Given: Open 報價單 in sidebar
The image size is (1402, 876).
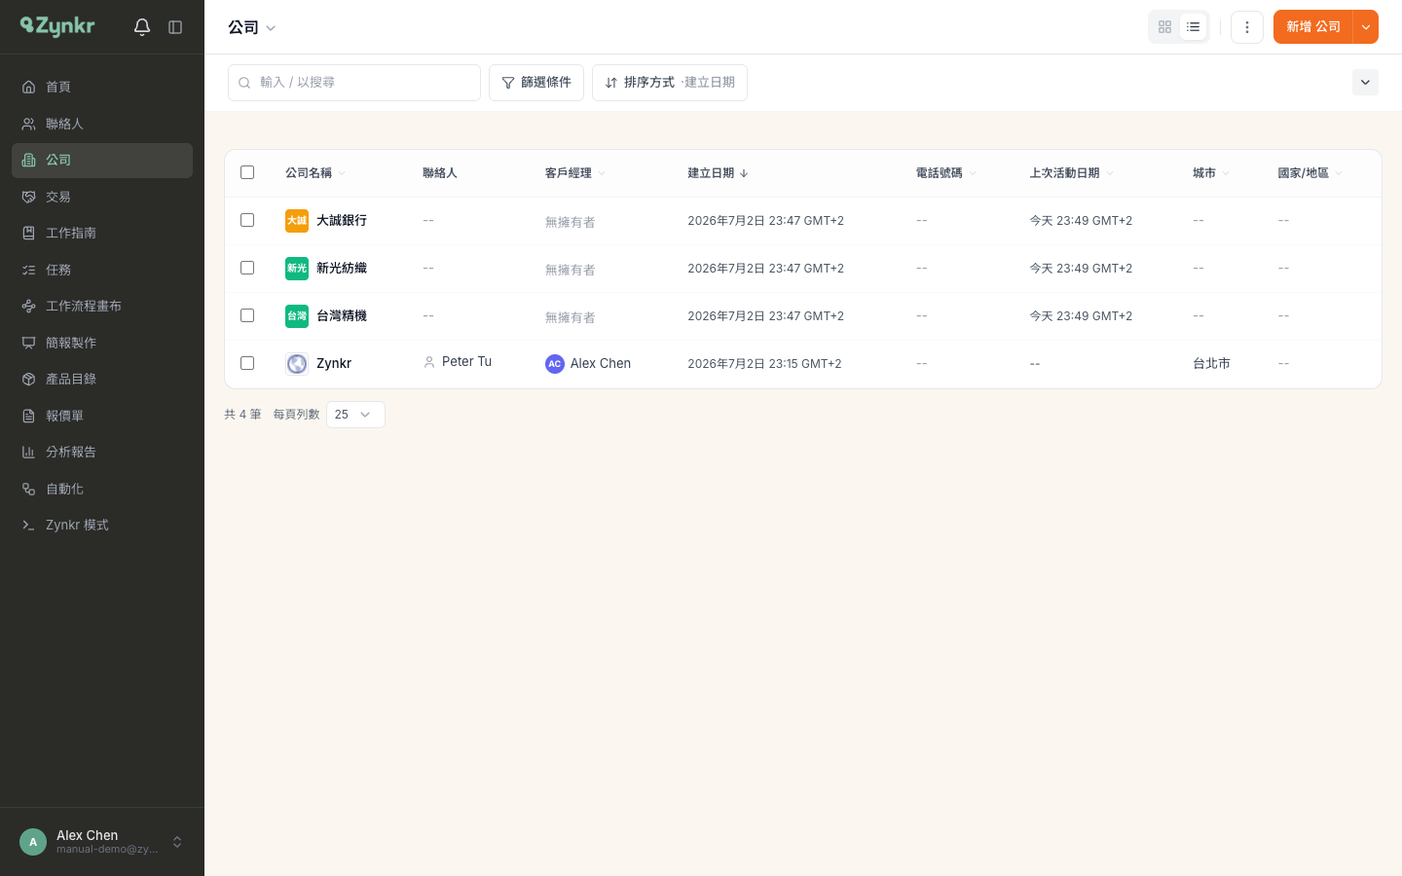Looking at the screenshot, I should (102, 416).
